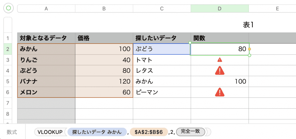Viewport: 296px width, 139px height.
Task: Select row header 2
Action: pos(8,49)
